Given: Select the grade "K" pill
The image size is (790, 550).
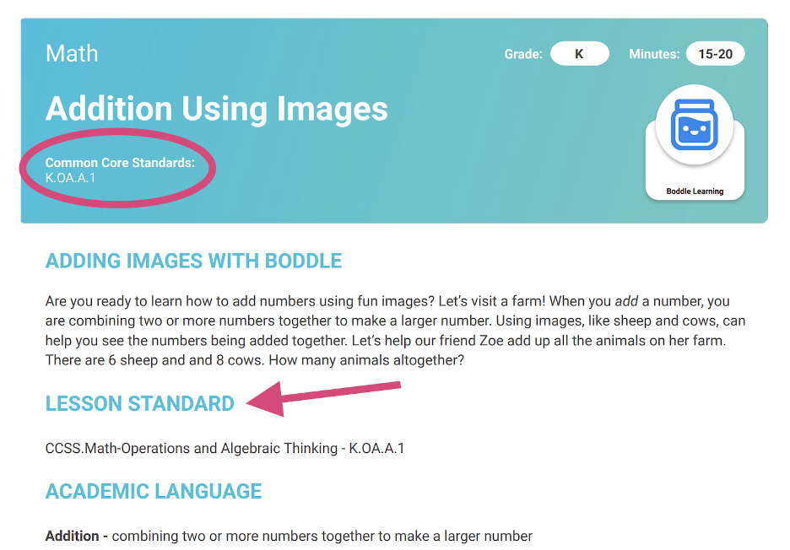Looking at the screenshot, I should pyautogui.click(x=579, y=54).
